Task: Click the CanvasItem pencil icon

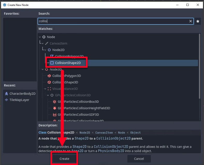Action: pyautogui.click(x=47, y=44)
